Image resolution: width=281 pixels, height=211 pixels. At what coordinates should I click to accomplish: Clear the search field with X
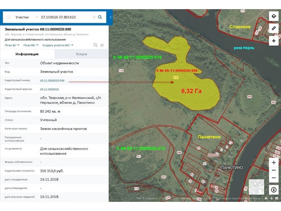click(94, 17)
